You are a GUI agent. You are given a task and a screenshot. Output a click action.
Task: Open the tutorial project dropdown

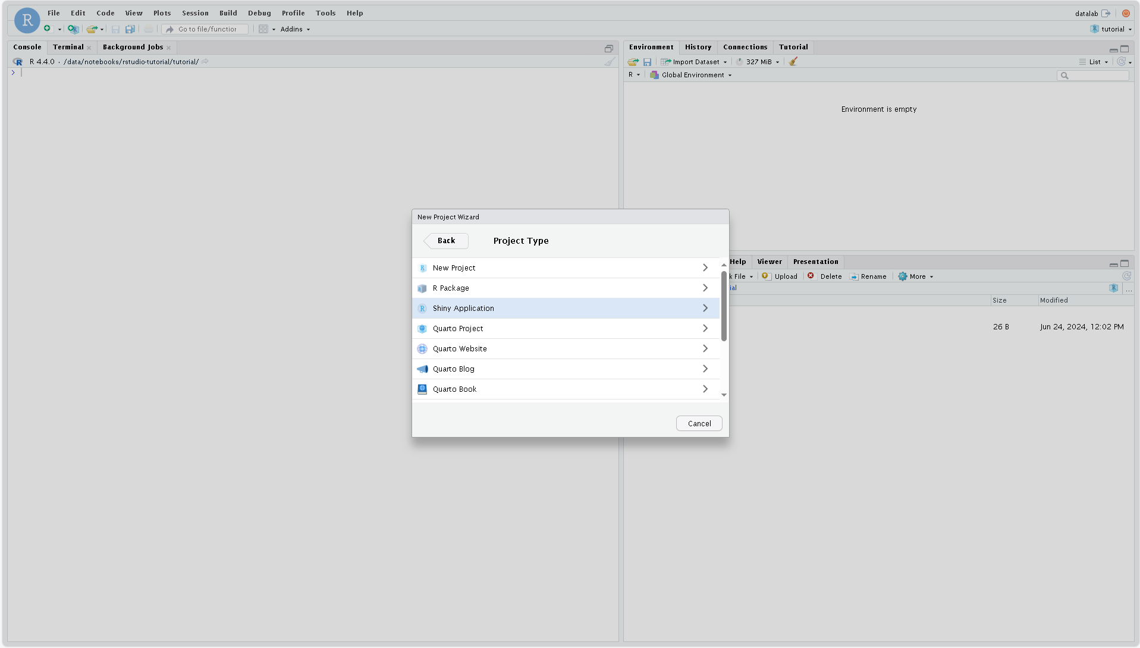click(x=1111, y=29)
